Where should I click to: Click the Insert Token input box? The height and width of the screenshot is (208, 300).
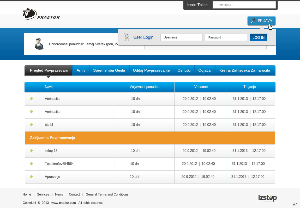coord(244,5)
